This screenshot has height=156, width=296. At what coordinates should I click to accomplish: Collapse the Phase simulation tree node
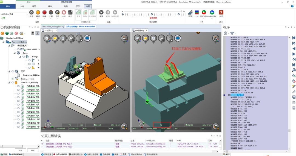pyautogui.click(x=3, y=42)
